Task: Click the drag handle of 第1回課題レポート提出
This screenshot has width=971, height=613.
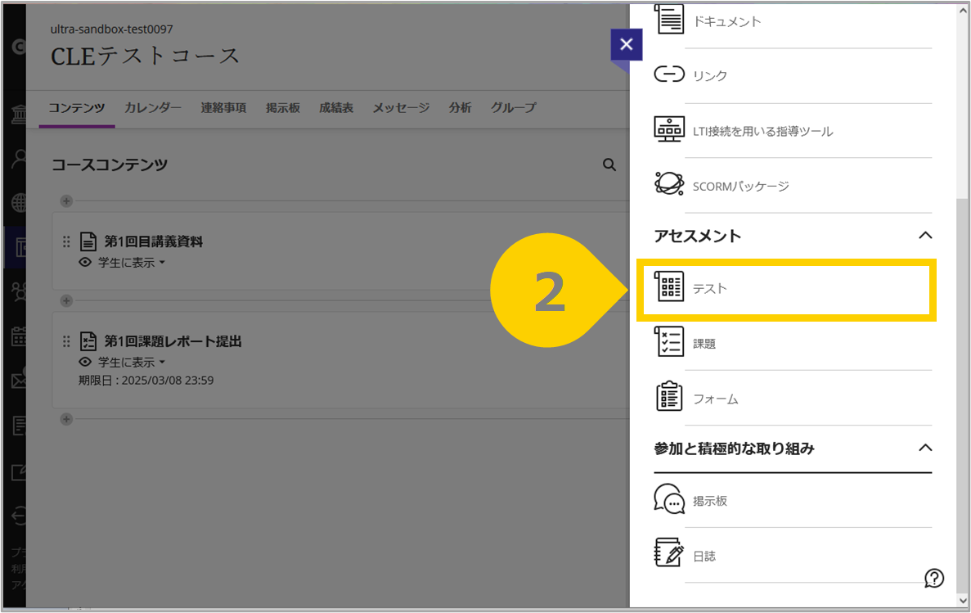Action: pos(66,341)
